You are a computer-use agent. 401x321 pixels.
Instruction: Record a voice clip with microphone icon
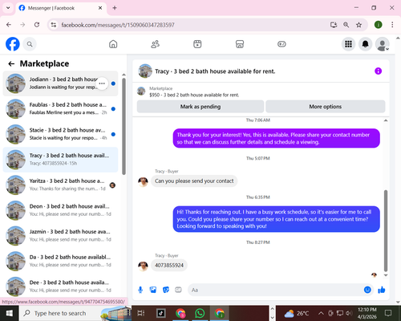click(x=140, y=290)
